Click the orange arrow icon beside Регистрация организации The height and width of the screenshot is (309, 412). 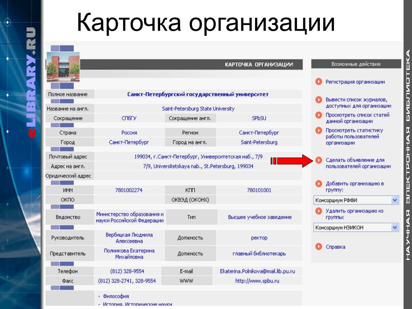[x=319, y=82]
